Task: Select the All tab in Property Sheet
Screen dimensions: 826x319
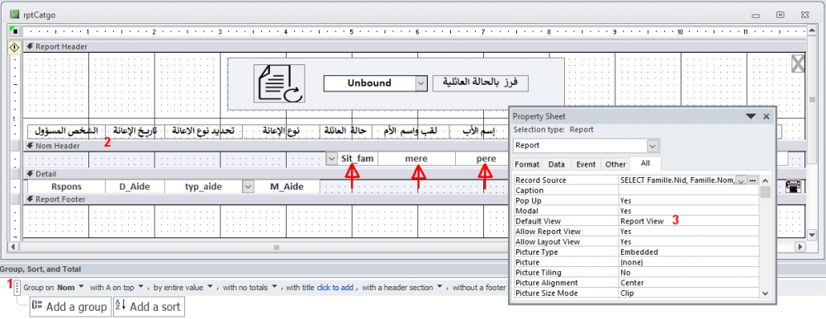Action: pyautogui.click(x=645, y=163)
